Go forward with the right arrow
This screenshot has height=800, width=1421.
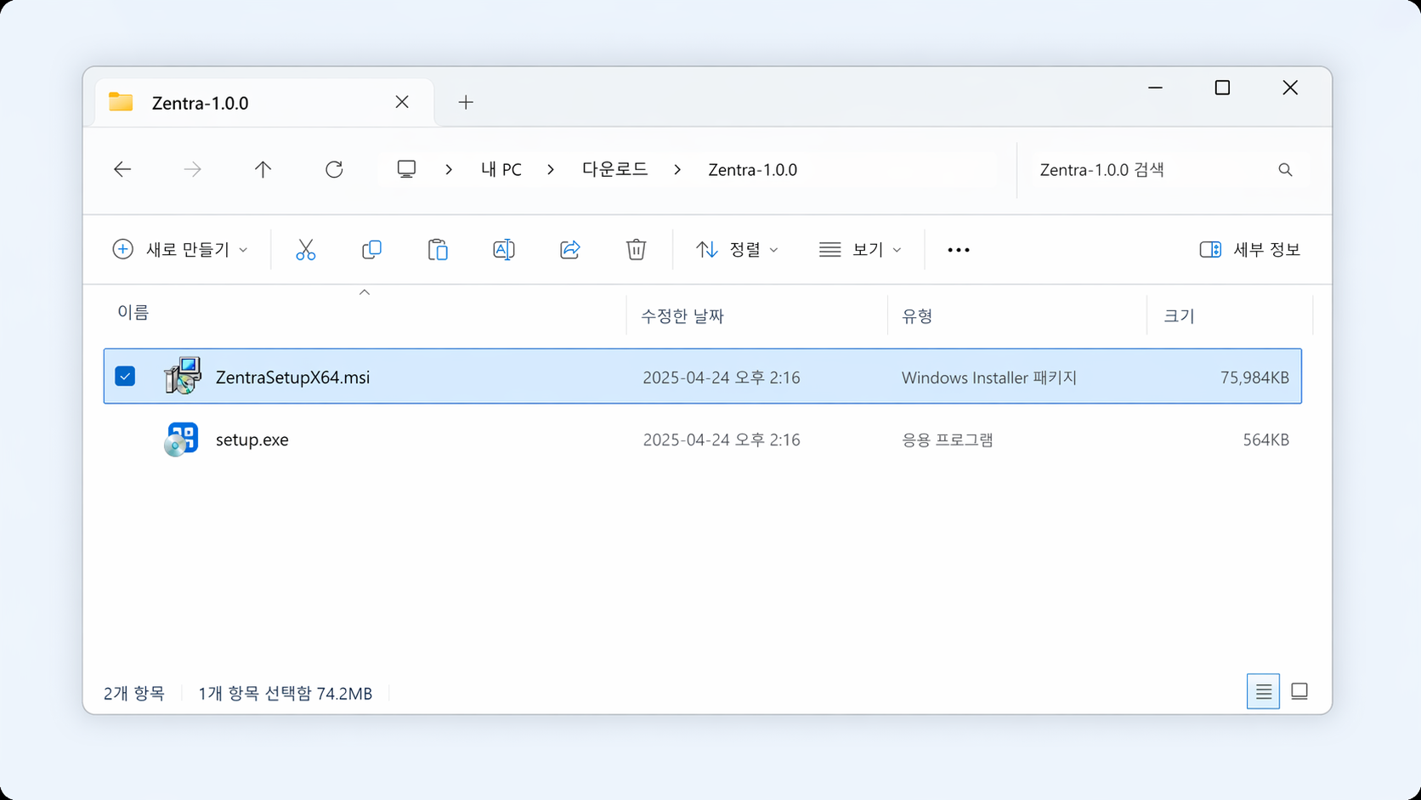pyautogui.click(x=193, y=169)
